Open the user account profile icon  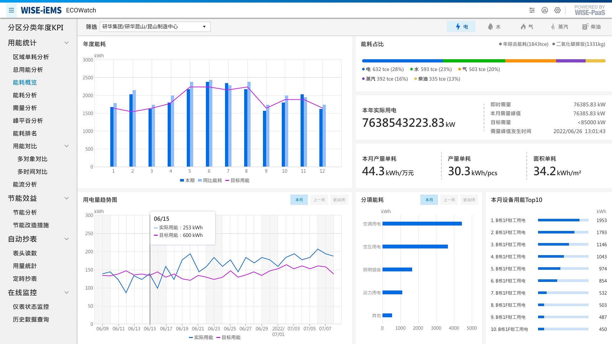coord(545,10)
